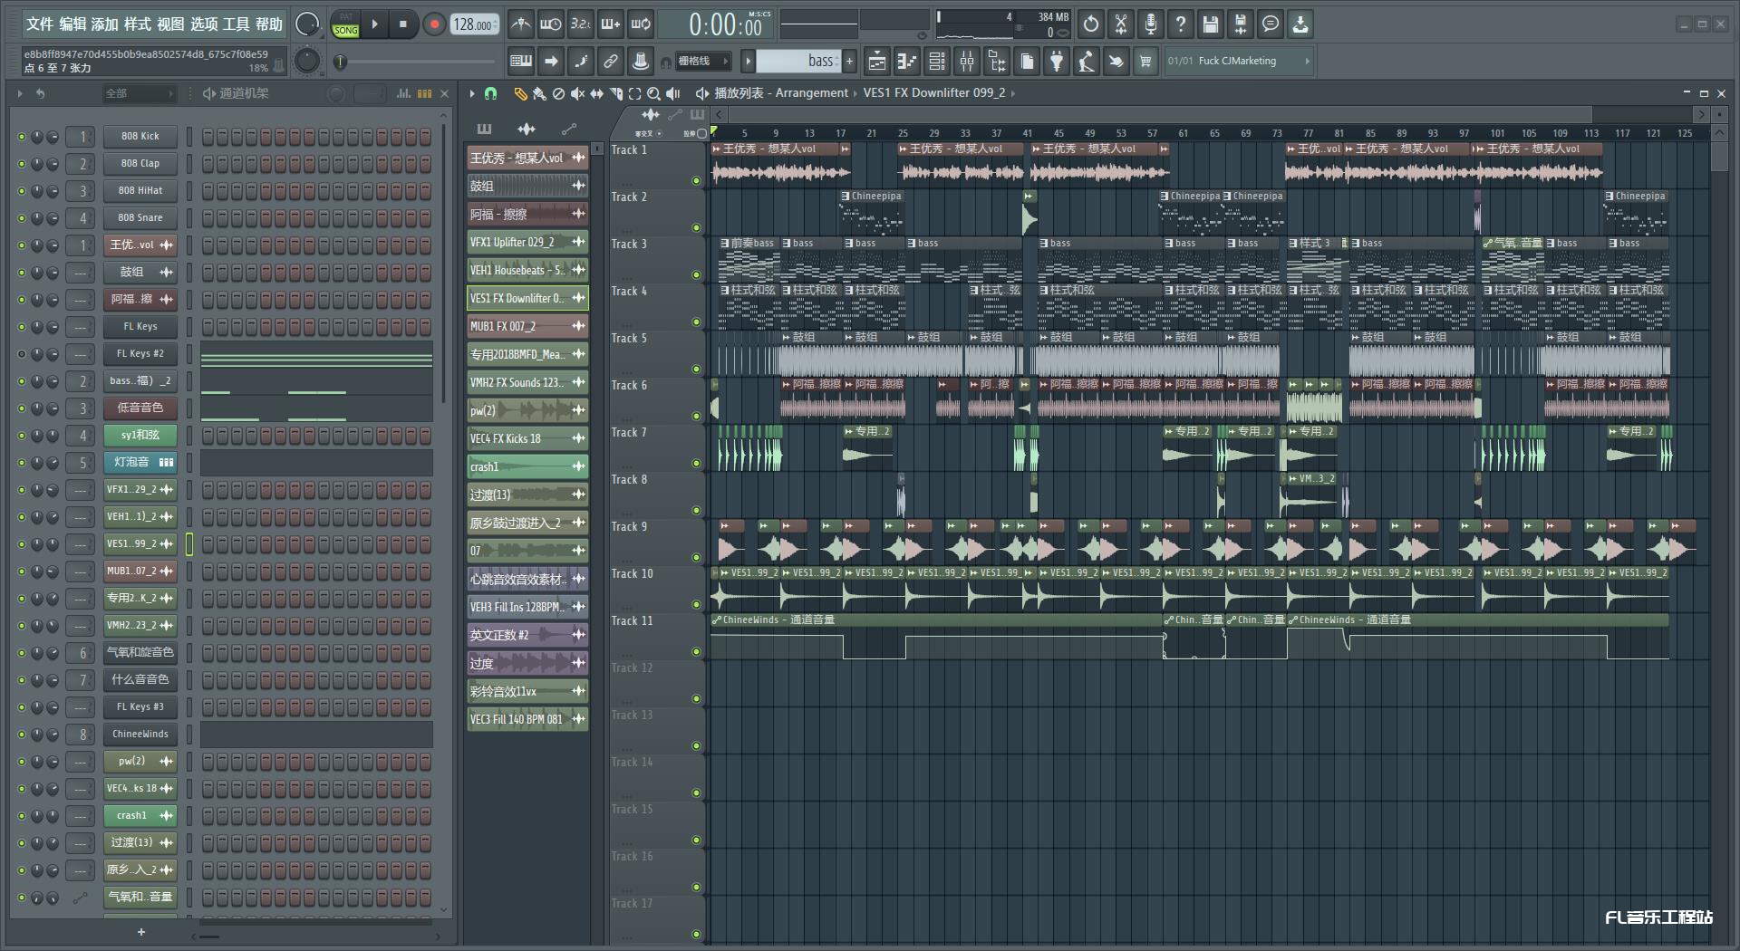Toggle loop recording icon
1740x951 pixels.
point(641,24)
